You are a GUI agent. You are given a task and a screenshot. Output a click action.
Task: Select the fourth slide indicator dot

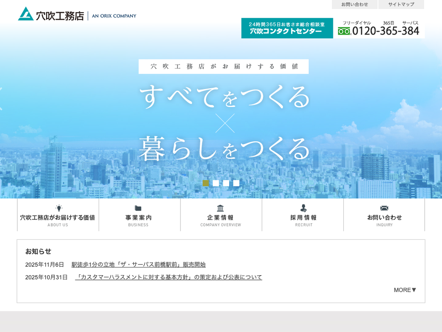tap(236, 183)
